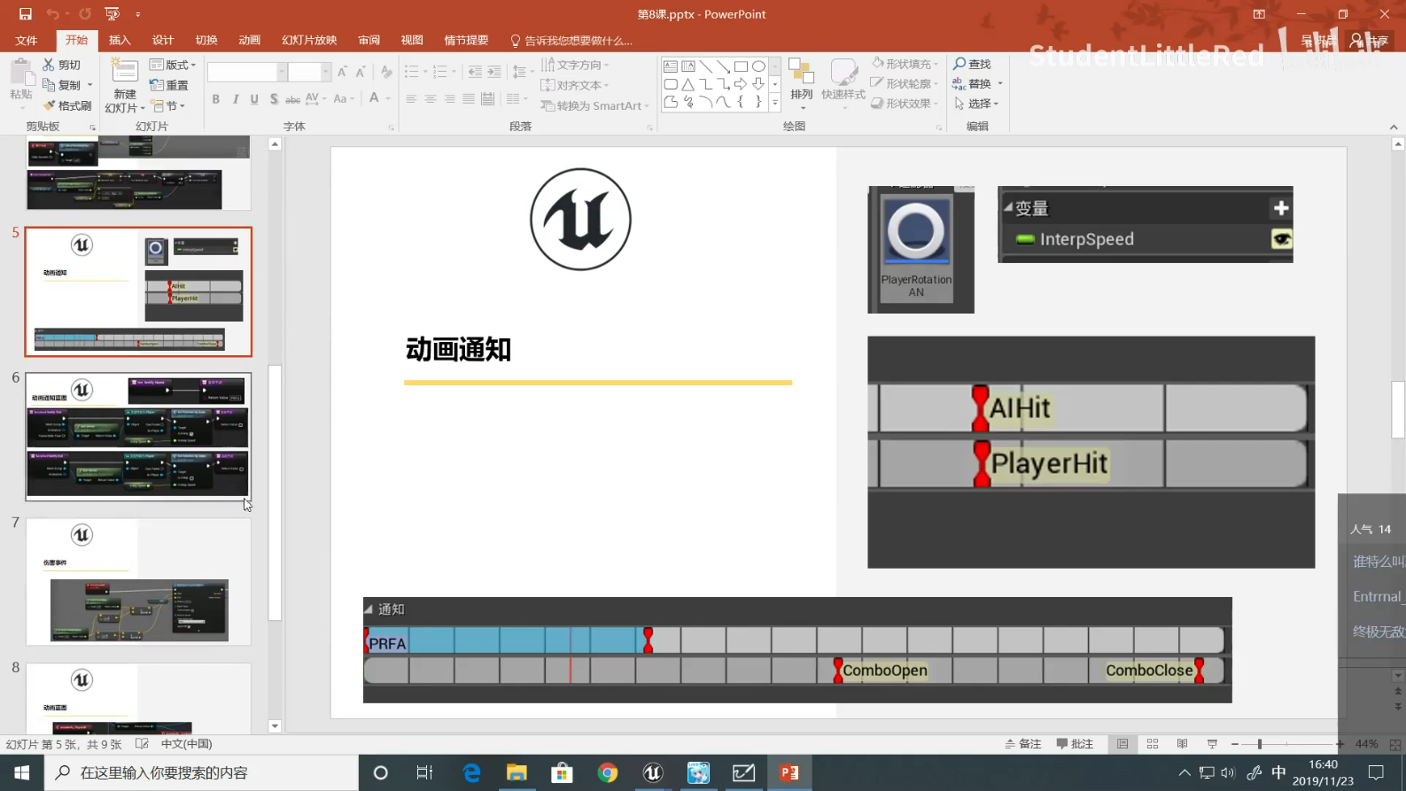Open the font name combo box
The image size is (1406, 791).
[247, 72]
